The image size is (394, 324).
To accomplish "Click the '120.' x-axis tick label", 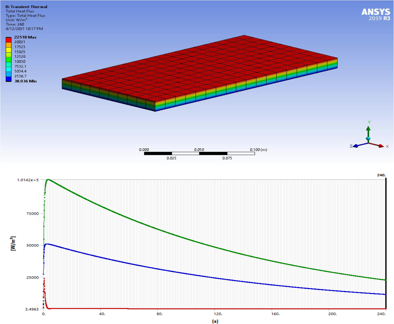I will (218, 314).
